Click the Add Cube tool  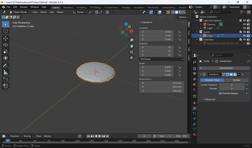click(5, 80)
